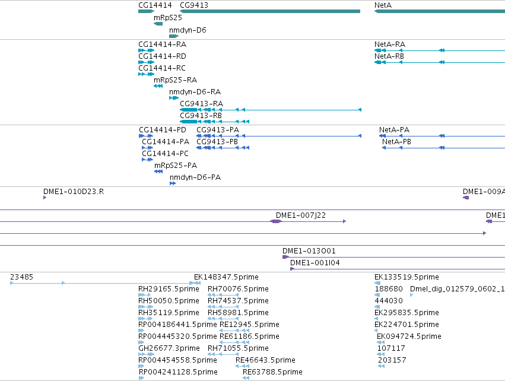Click RH50050.5prime feature
This screenshot has width=505, height=381.
click(x=145, y=307)
